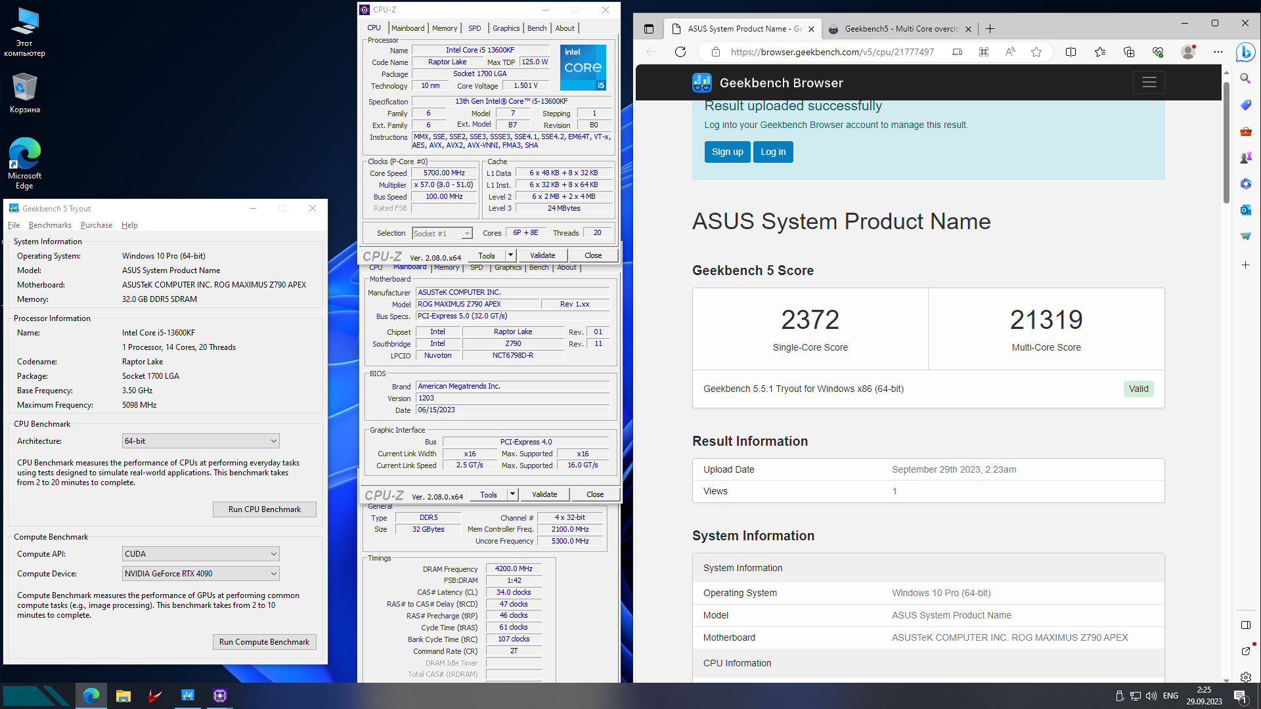Open the Geekbench File menu

(14, 225)
